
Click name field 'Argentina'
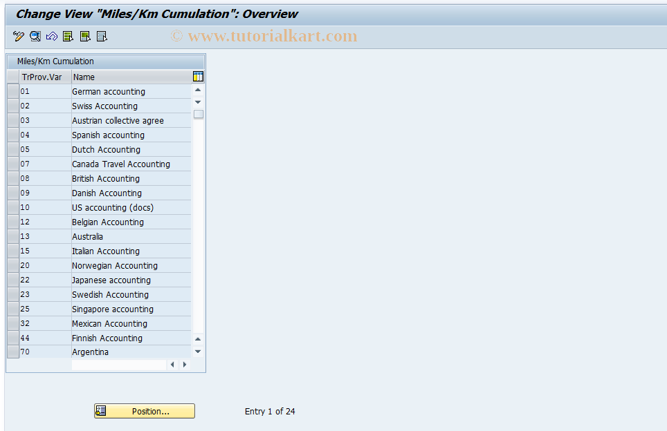click(131, 352)
